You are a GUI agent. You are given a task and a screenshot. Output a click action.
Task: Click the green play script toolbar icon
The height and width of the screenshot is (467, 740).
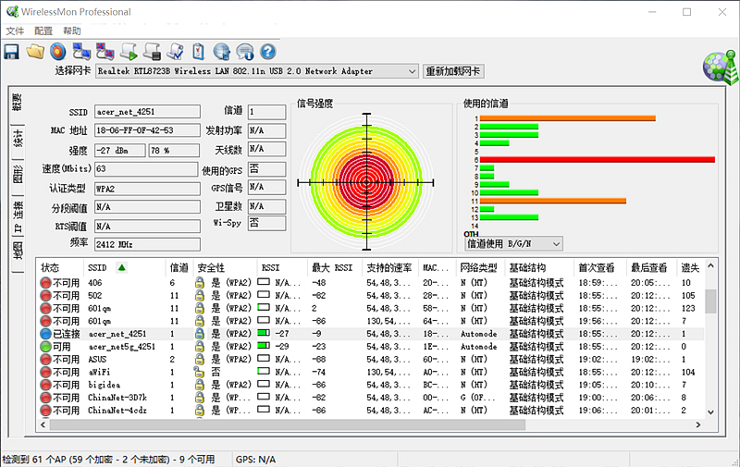coord(129,51)
